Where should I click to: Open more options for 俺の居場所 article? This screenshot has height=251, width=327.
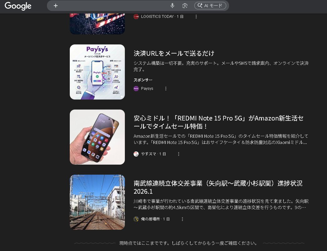(x=182, y=219)
